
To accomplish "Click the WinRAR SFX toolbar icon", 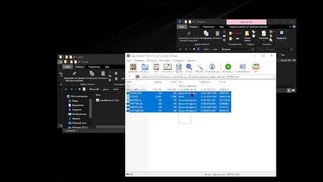I will click(256, 68).
